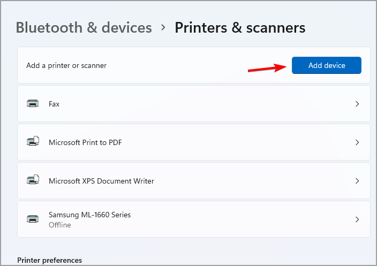The width and height of the screenshot is (377, 266).
Task: Click the breadcrumb separator chevron
Action: click(x=163, y=28)
